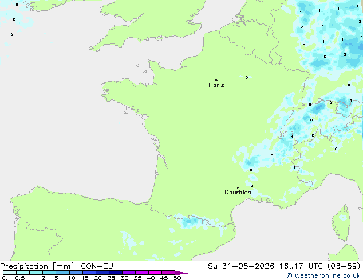Image resolution: width=363 pixels, height=280 pixels.
Task: Pick the 45–50 mm legend swatch
Action: point(168,273)
